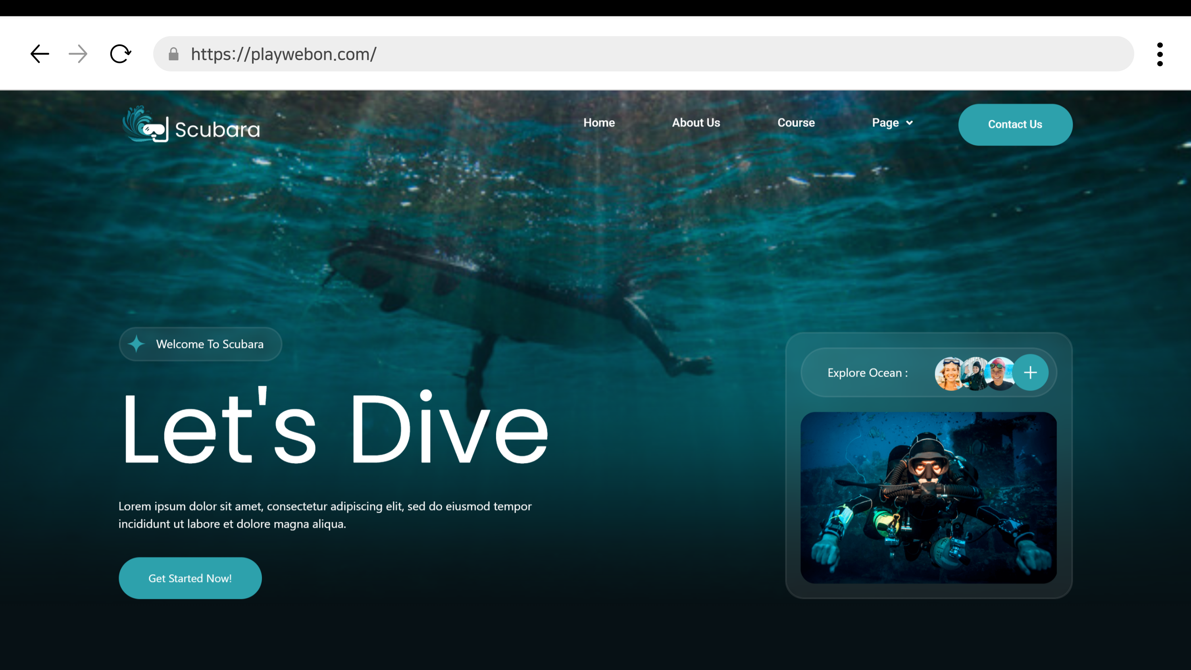The width and height of the screenshot is (1191, 670).
Task: Open the browser three-dot menu
Action: click(x=1160, y=54)
